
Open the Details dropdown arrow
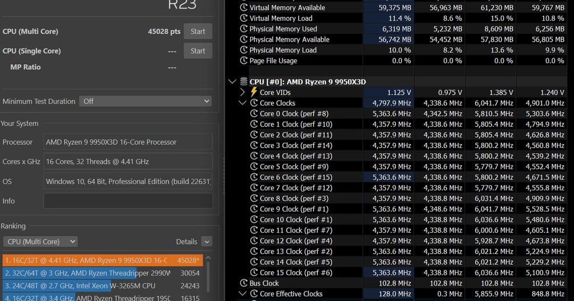click(207, 242)
